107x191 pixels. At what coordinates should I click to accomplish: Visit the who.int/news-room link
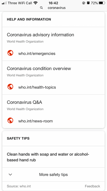point(35,121)
